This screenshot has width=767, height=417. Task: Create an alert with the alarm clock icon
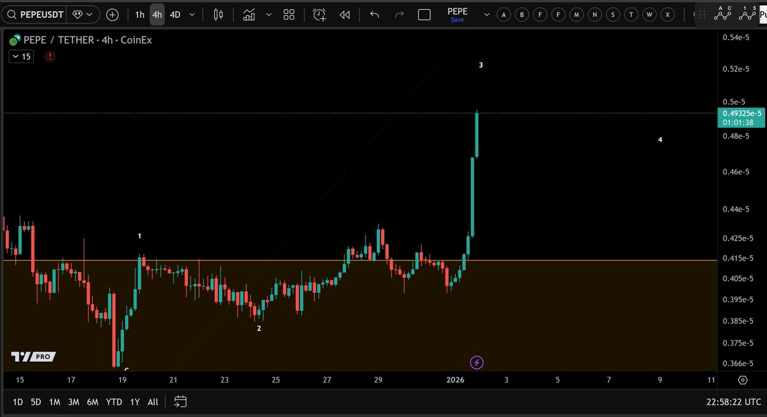click(320, 14)
